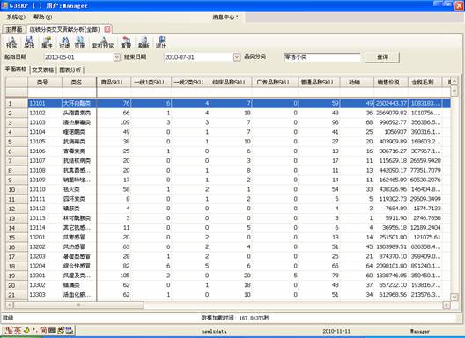Click the vertical scrollbar's up arrow

(454, 81)
